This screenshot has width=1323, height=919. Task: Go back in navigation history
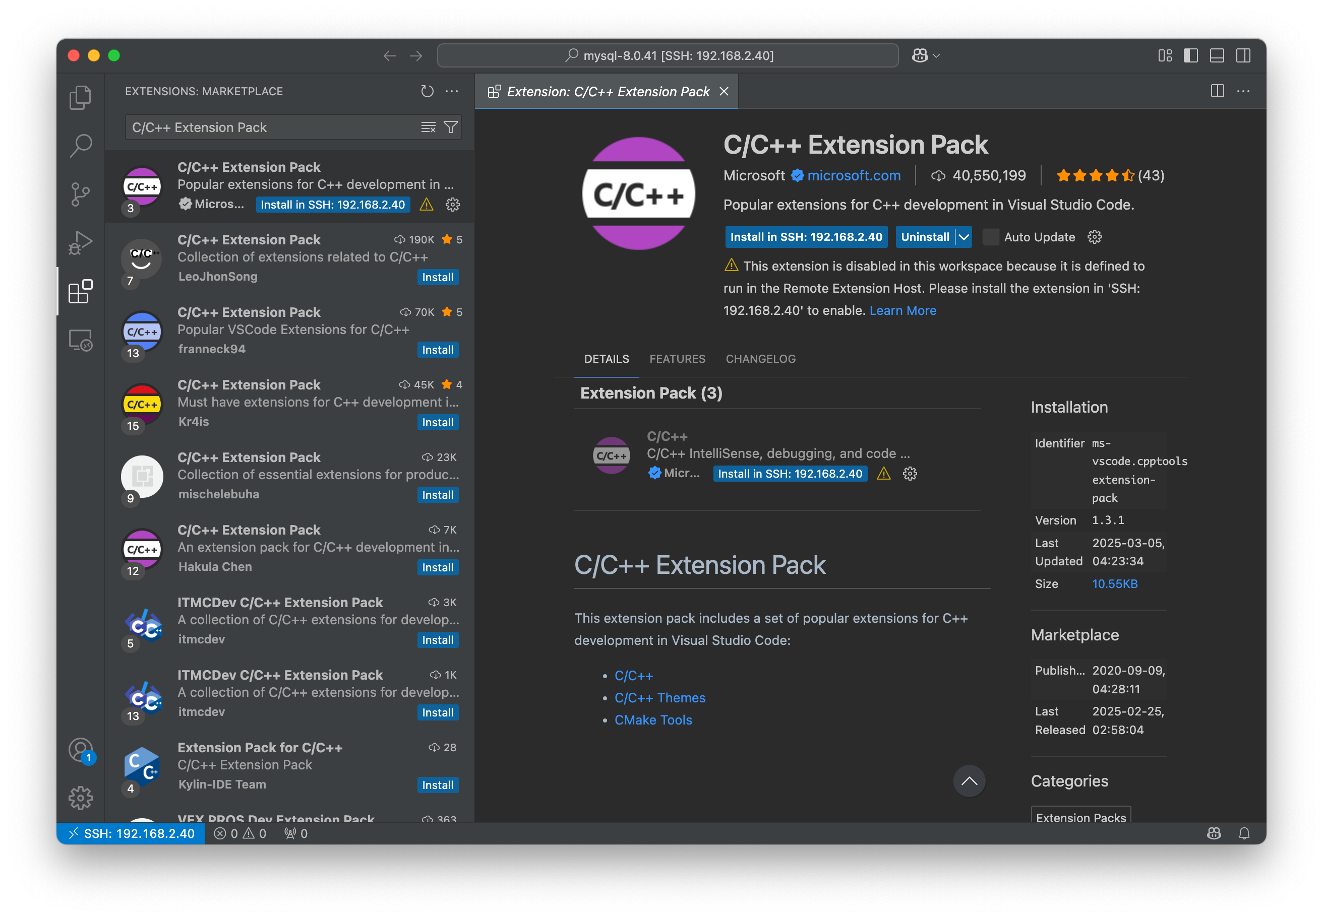pyautogui.click(x=390, y=56)
